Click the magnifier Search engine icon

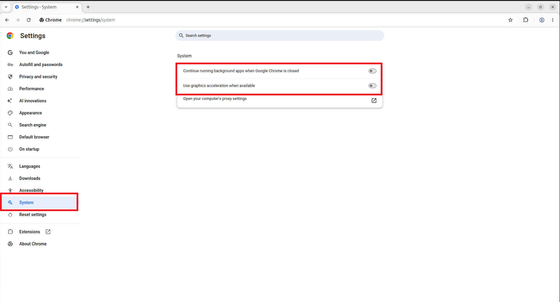click(x=10, y=125)
